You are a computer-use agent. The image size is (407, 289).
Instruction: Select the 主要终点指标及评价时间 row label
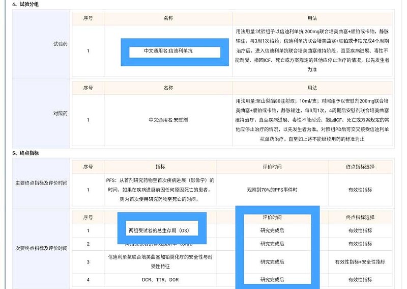[x=42, y=183]
